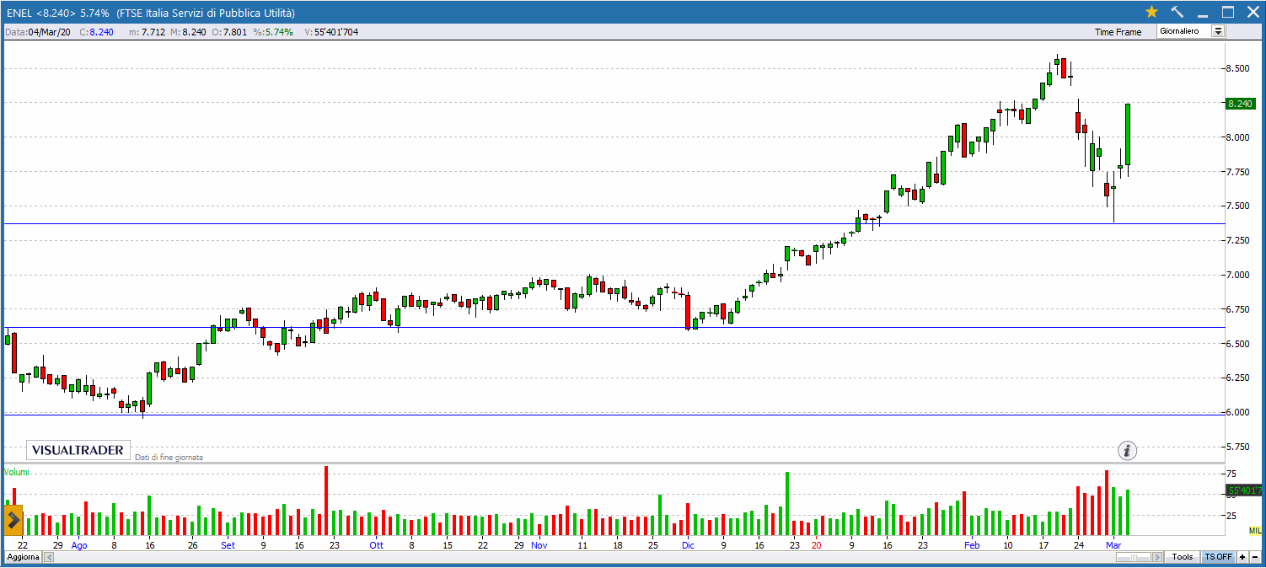Open the Tools menu button
The image size is (1266, 568).
click(1183, 557)
